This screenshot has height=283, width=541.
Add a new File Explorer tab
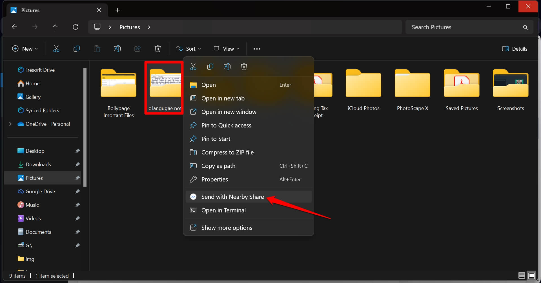(117, 10)
